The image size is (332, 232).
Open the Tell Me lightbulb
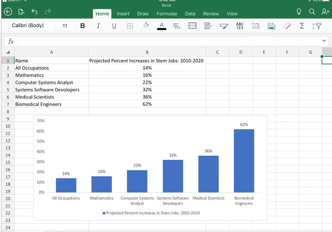click(299, 12)
